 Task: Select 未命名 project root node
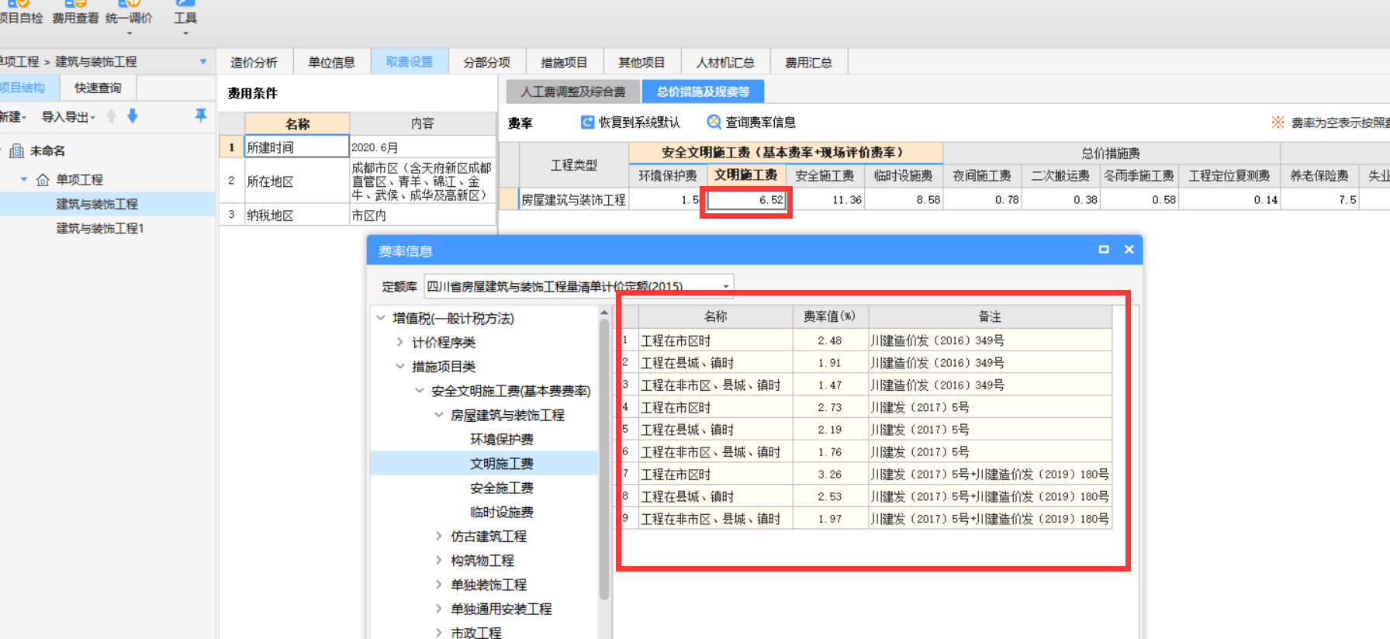47,150
